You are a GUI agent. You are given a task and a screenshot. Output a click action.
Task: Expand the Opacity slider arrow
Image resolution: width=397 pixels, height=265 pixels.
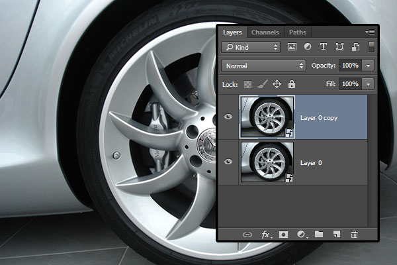coord(368,66)
